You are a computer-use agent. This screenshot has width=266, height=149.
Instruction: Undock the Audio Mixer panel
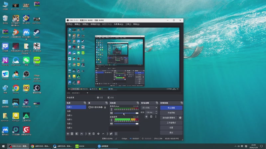(138, 103)
